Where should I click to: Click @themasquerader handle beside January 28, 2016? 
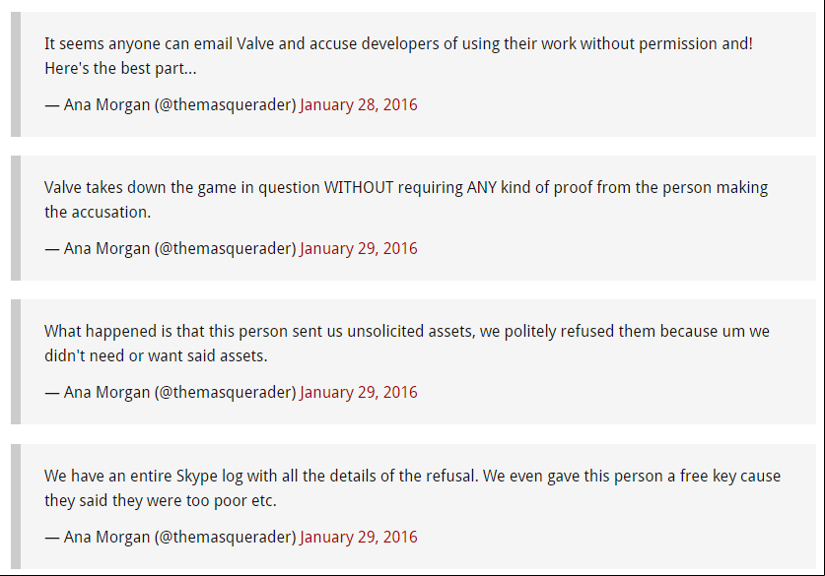[x=225, y=104]
